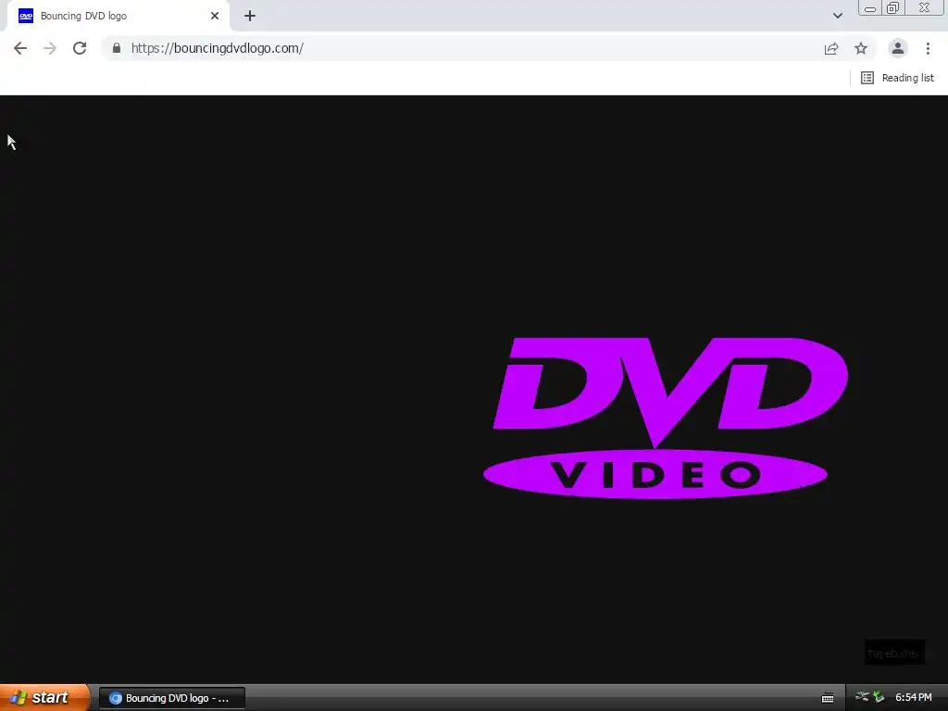Select the Bouncing DVD logo taskbar button
The image size is (948, 711).
click(x=172, y=698)
